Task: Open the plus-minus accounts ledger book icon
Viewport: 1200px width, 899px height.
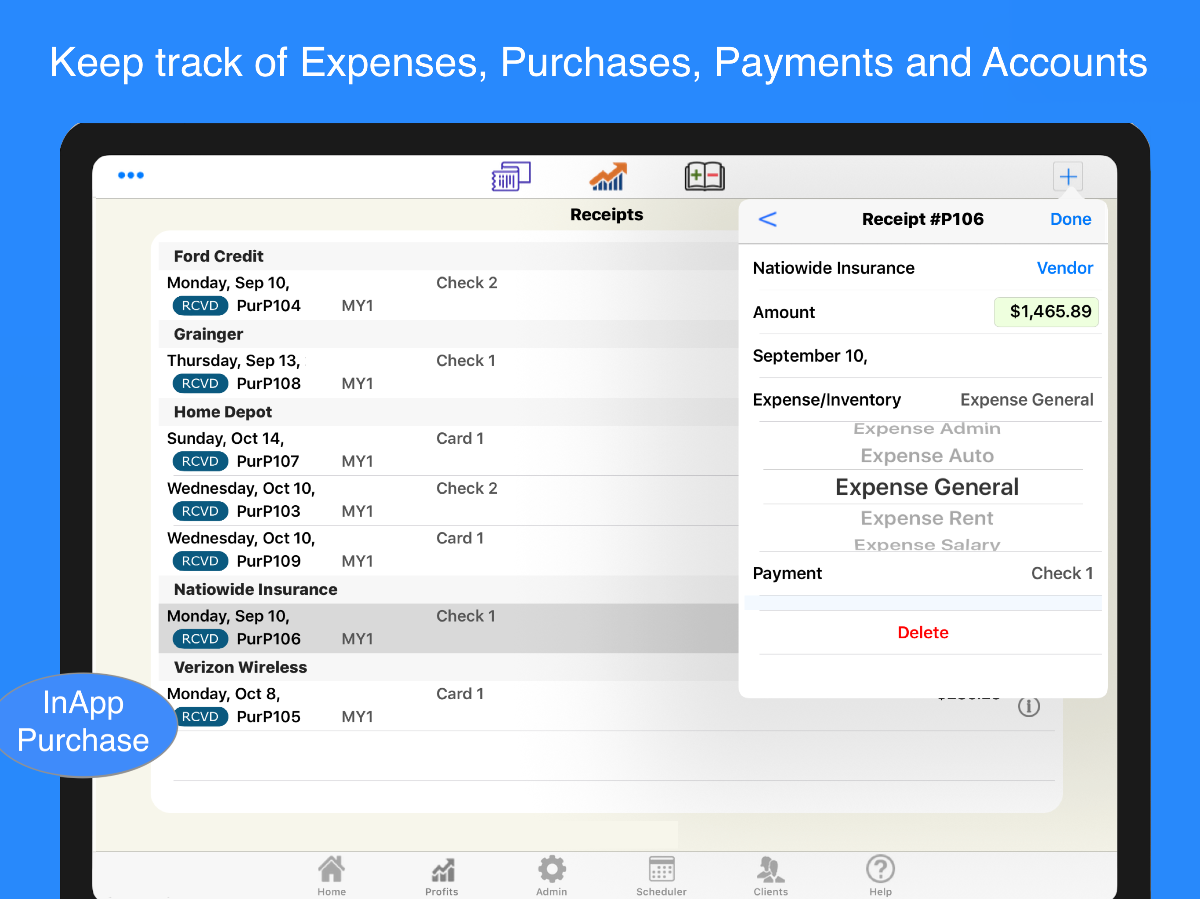Action: [704, 176]
